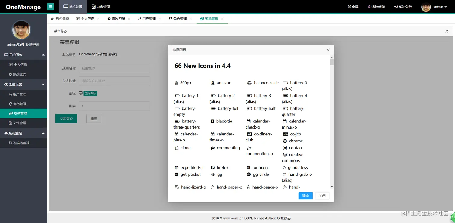
Task: Collapse the 系统设置 sidebar section
Action: point(23,84)
